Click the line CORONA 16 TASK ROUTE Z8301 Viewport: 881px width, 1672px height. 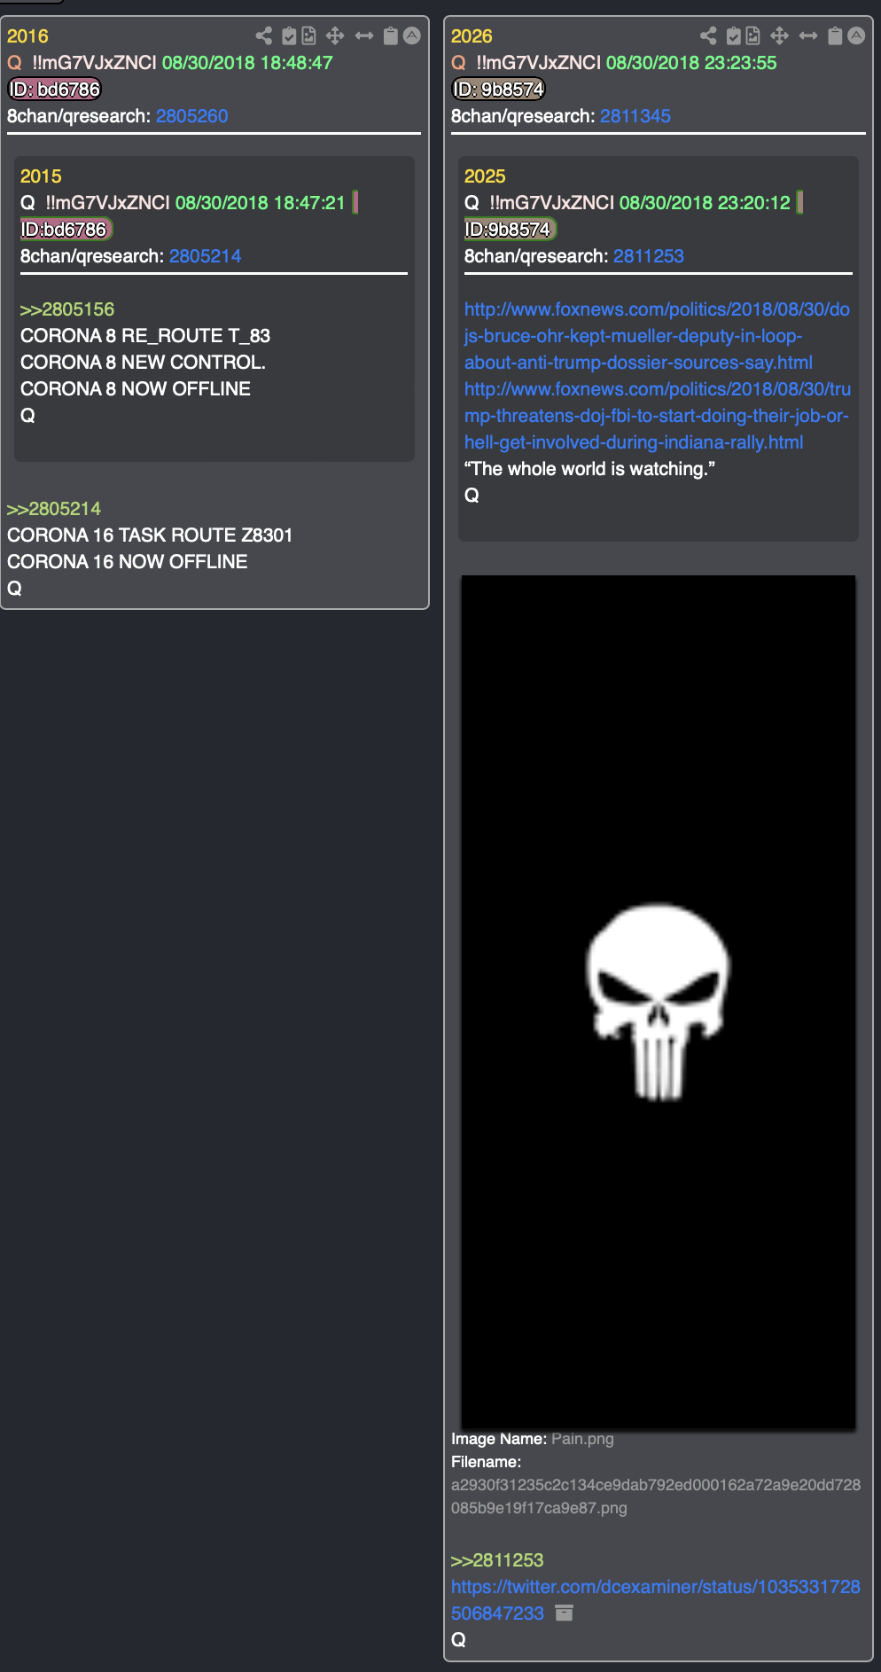tap(150, 535)
